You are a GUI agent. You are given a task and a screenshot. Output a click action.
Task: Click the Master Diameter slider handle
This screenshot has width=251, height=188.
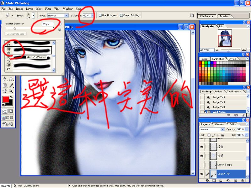(15, 28)
